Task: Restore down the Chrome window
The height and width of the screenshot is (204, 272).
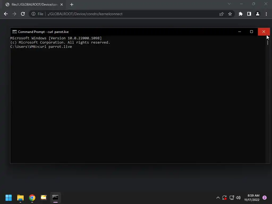Action: (x=254, y=4)
